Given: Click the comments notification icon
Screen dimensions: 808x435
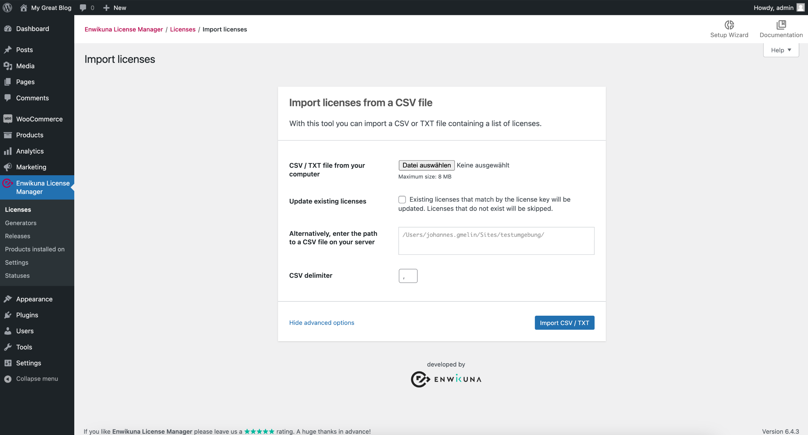Looking at the screenshot, I should 83,7.
